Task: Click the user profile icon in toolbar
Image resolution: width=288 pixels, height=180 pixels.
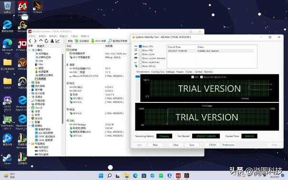Action: [52, 41]
